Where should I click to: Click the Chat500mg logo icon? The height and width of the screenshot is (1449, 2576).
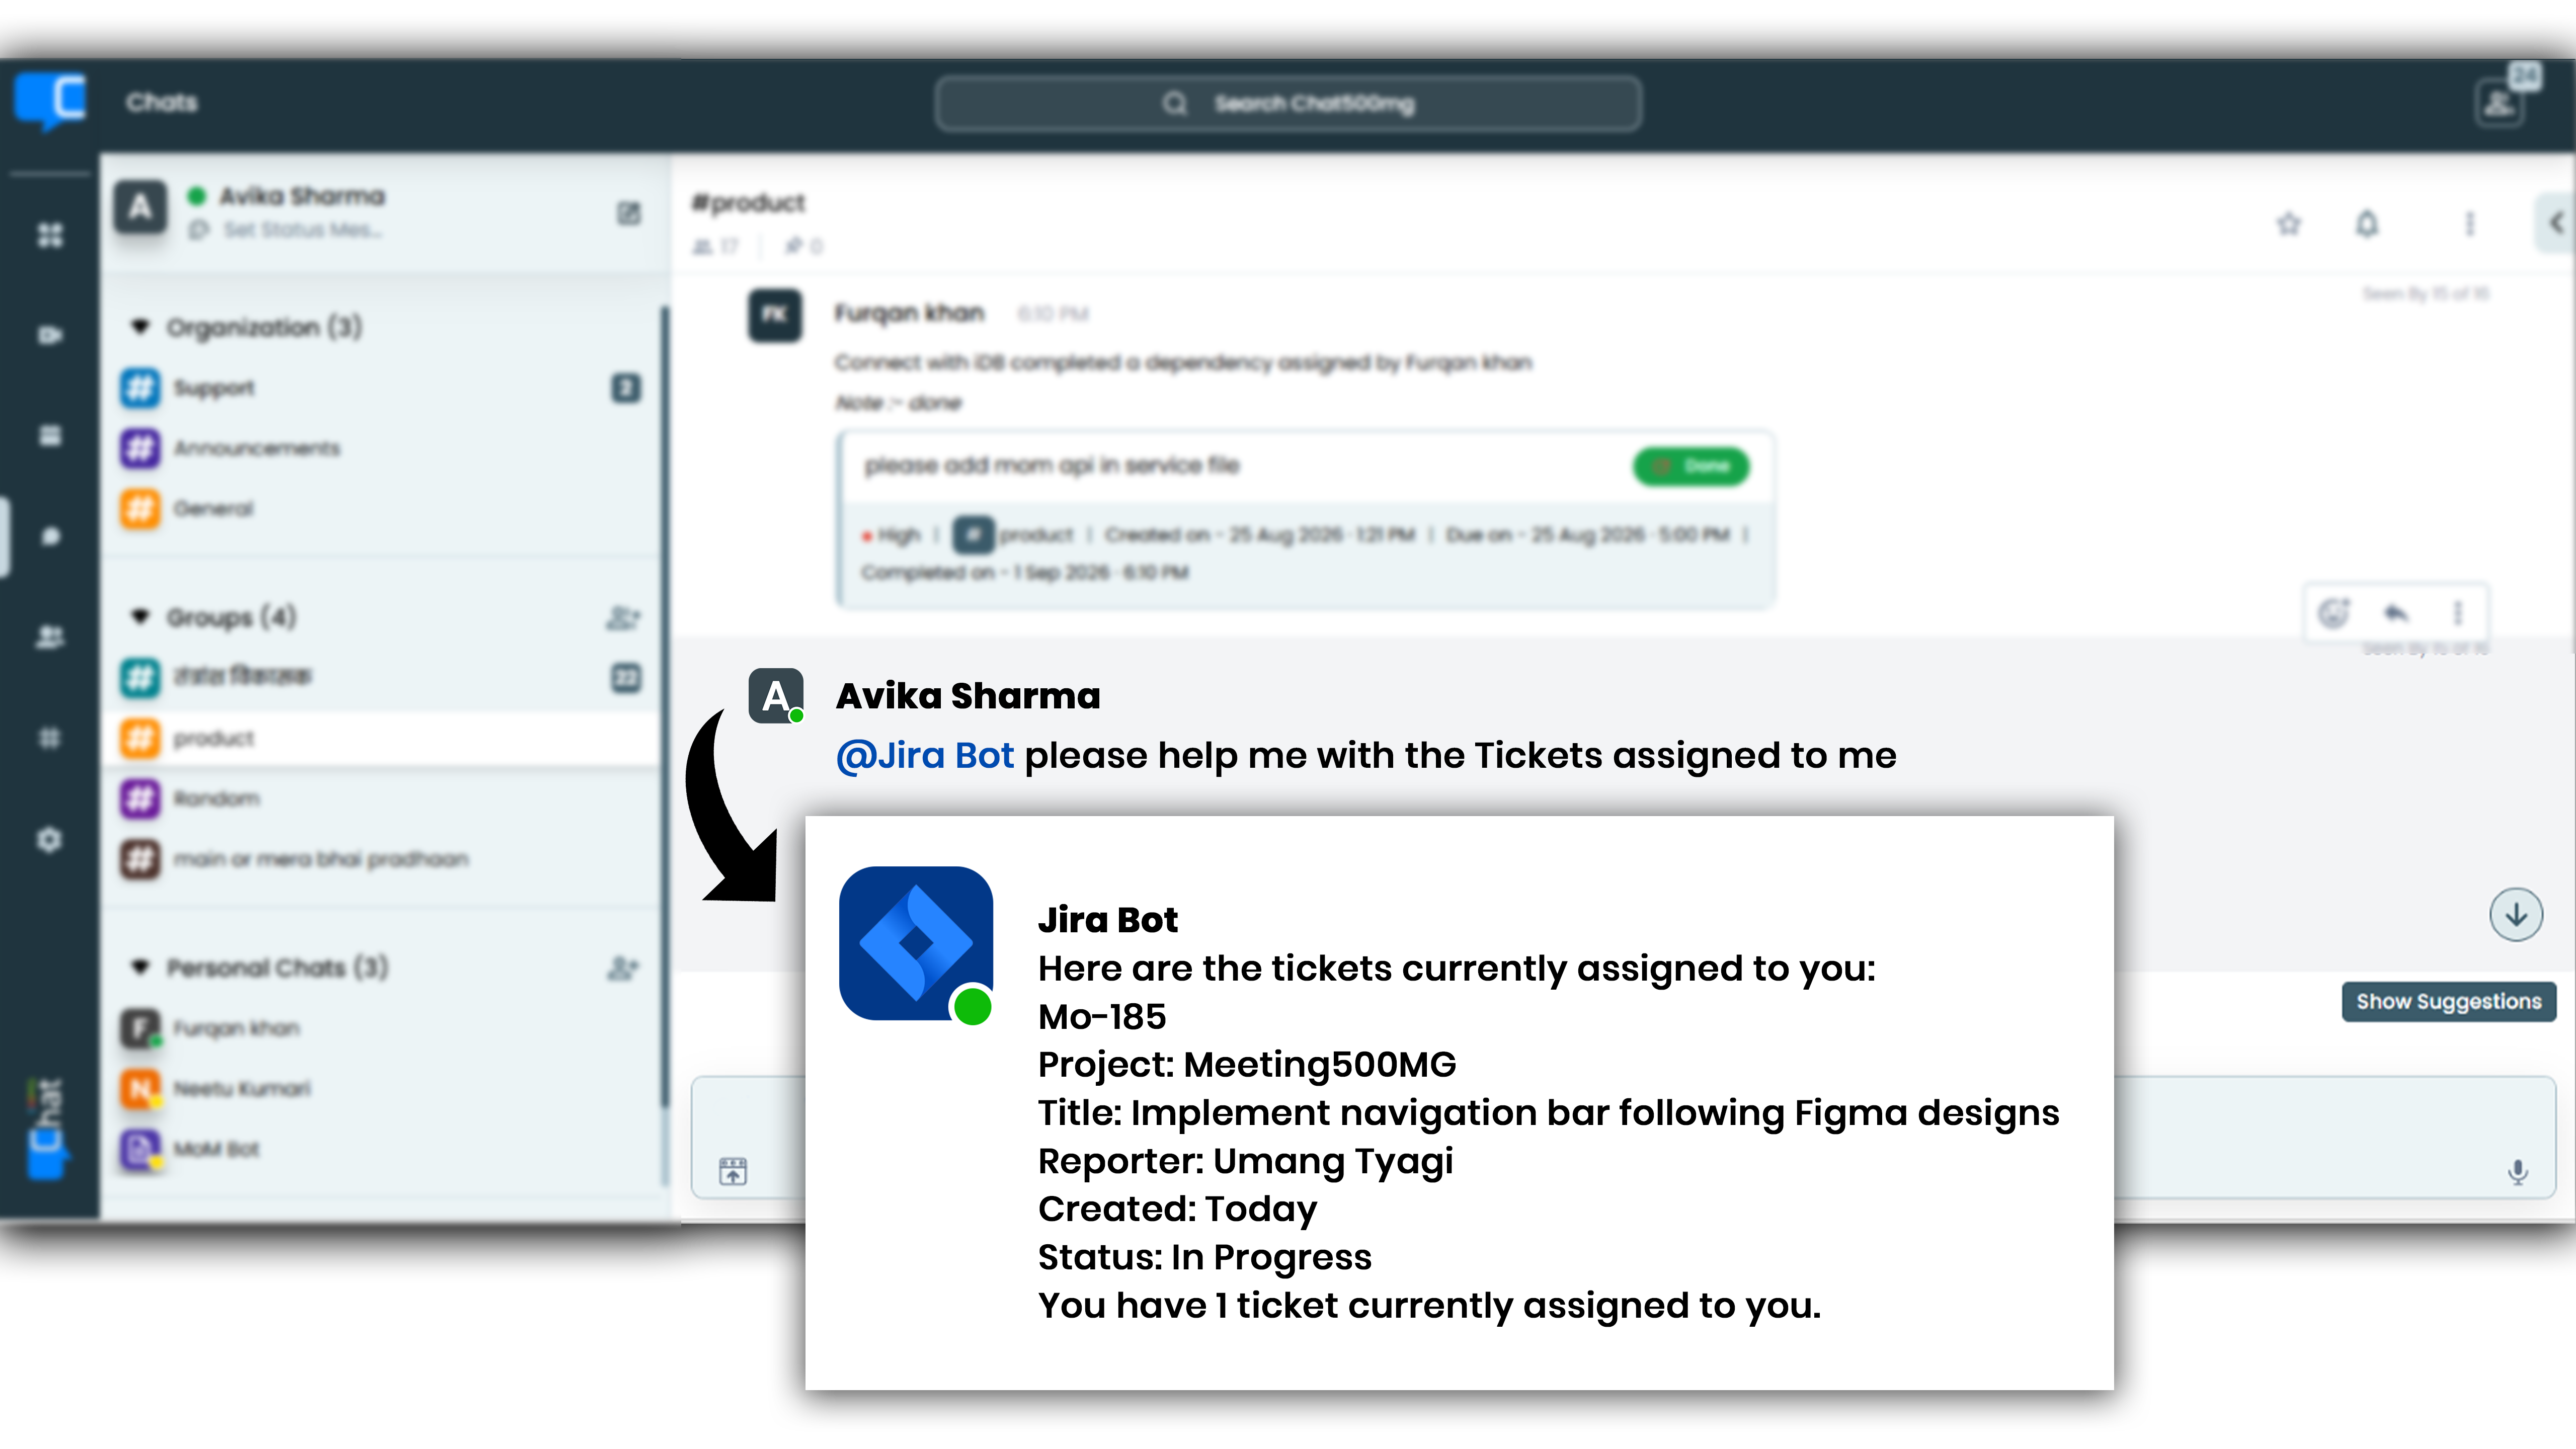pos(50,102)
